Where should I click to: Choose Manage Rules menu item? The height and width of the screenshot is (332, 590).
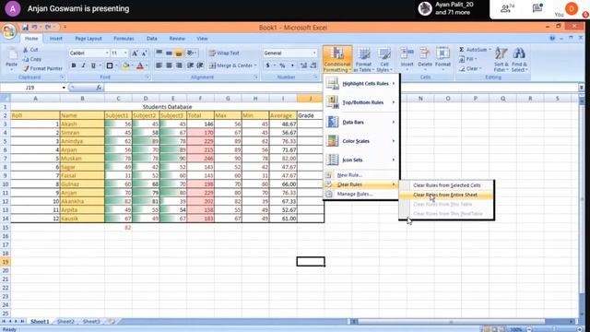tap(360, 194)
